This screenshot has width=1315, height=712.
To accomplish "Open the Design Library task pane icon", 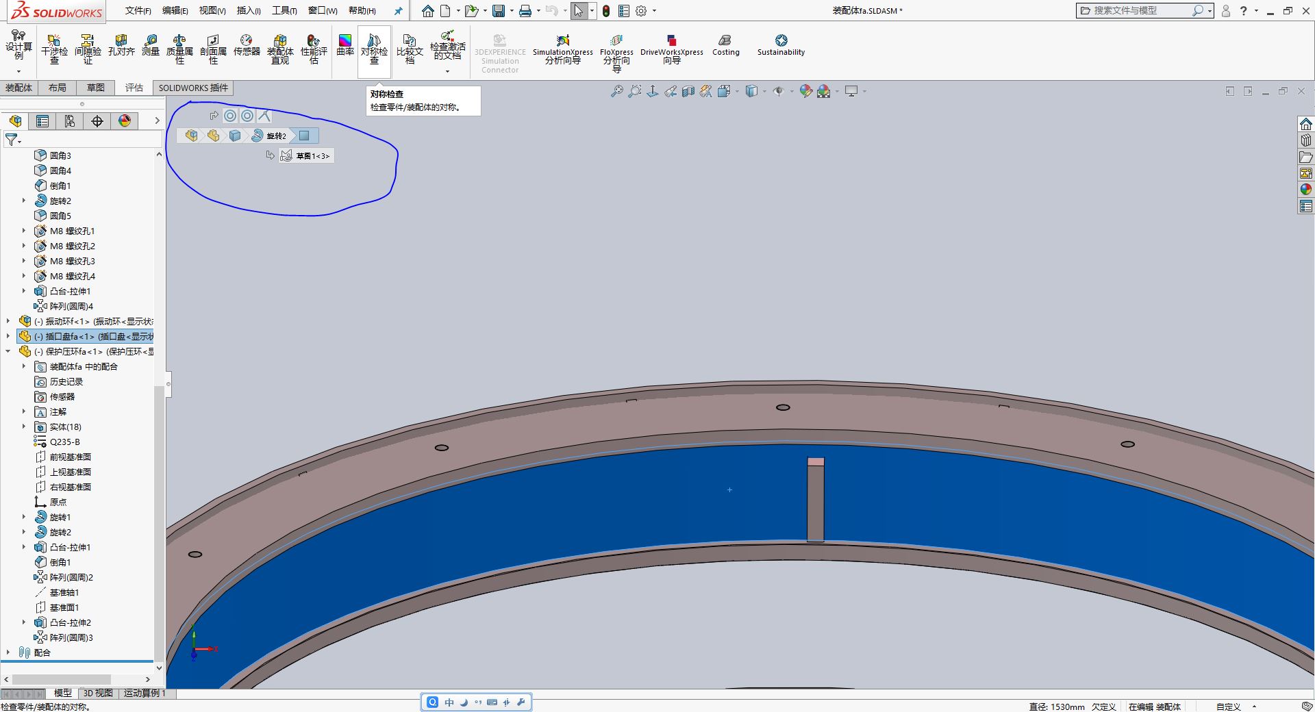I will point(1306,140).
